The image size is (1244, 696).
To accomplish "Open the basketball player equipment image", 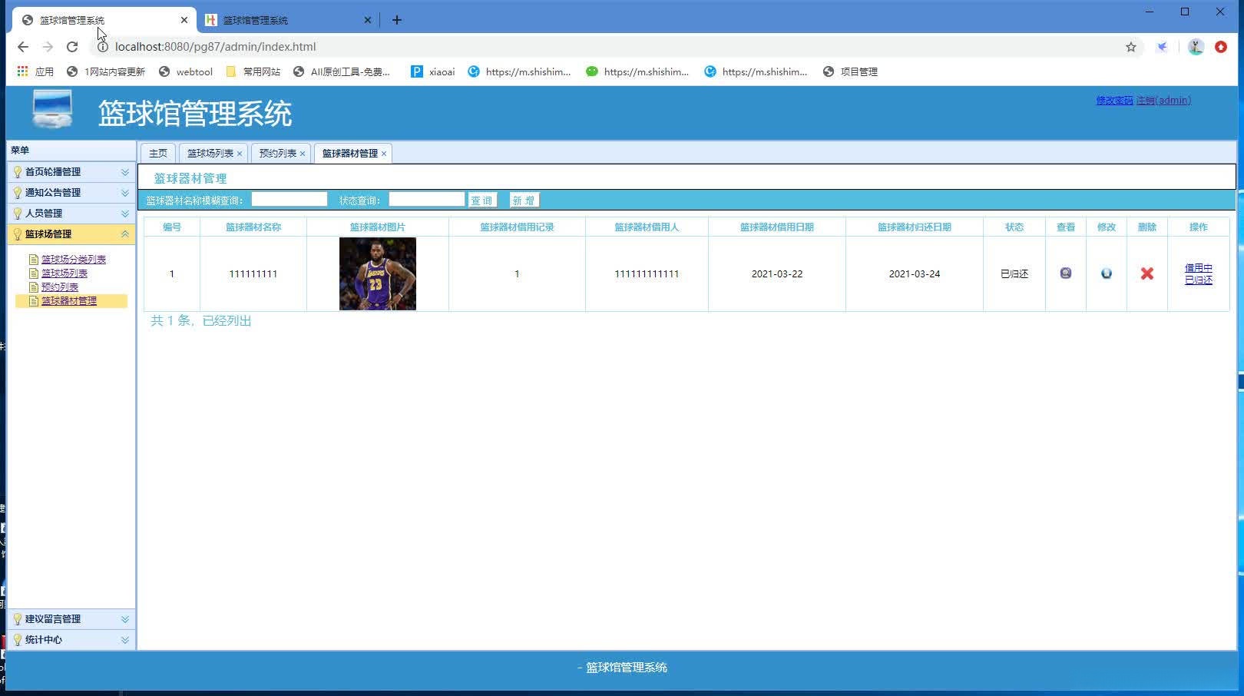I will click(378, 273).
